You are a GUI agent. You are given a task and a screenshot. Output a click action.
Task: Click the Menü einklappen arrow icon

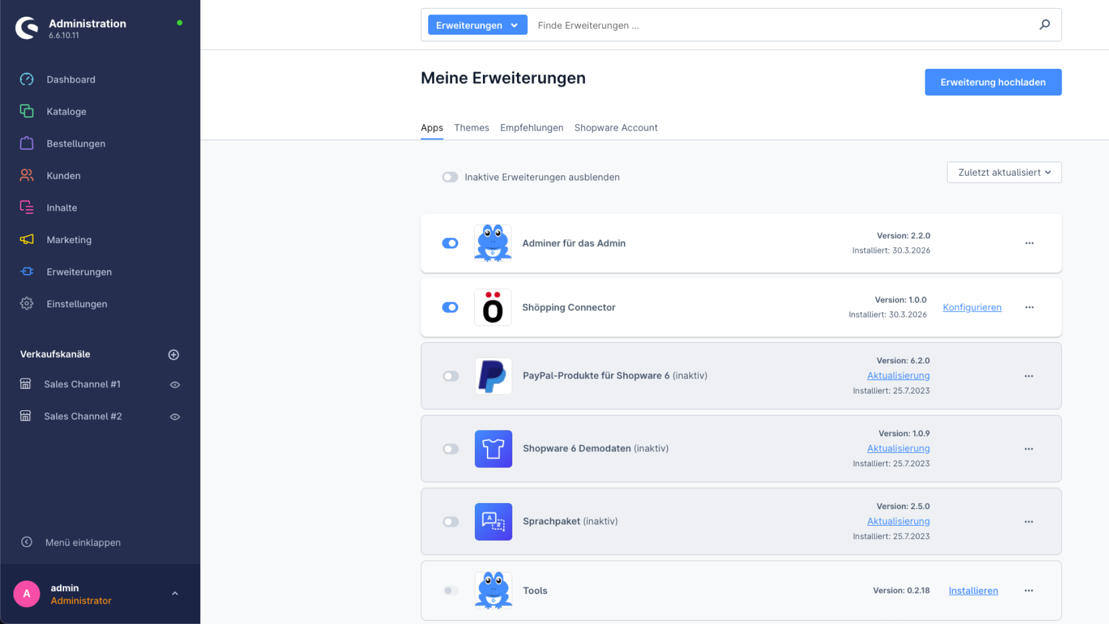(27, 542)
